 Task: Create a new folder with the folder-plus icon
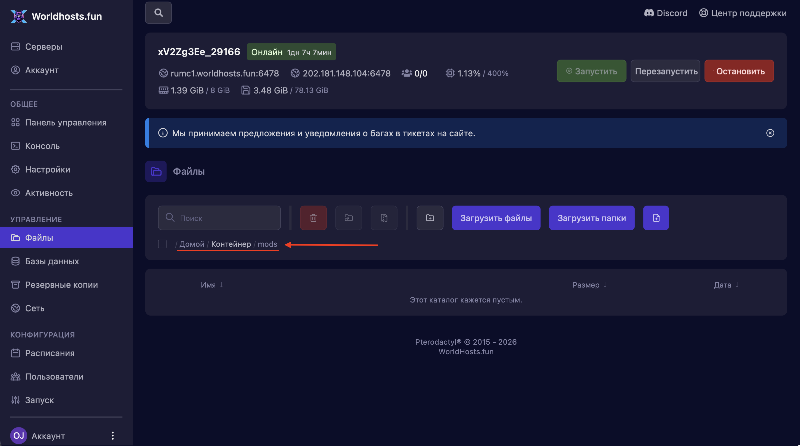point(430,218)
